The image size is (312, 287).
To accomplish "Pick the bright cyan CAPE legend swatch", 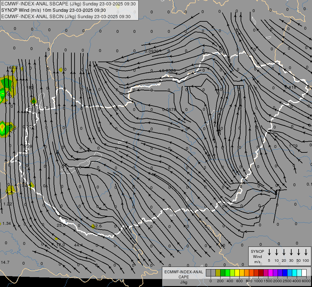I will pos(294,273).
